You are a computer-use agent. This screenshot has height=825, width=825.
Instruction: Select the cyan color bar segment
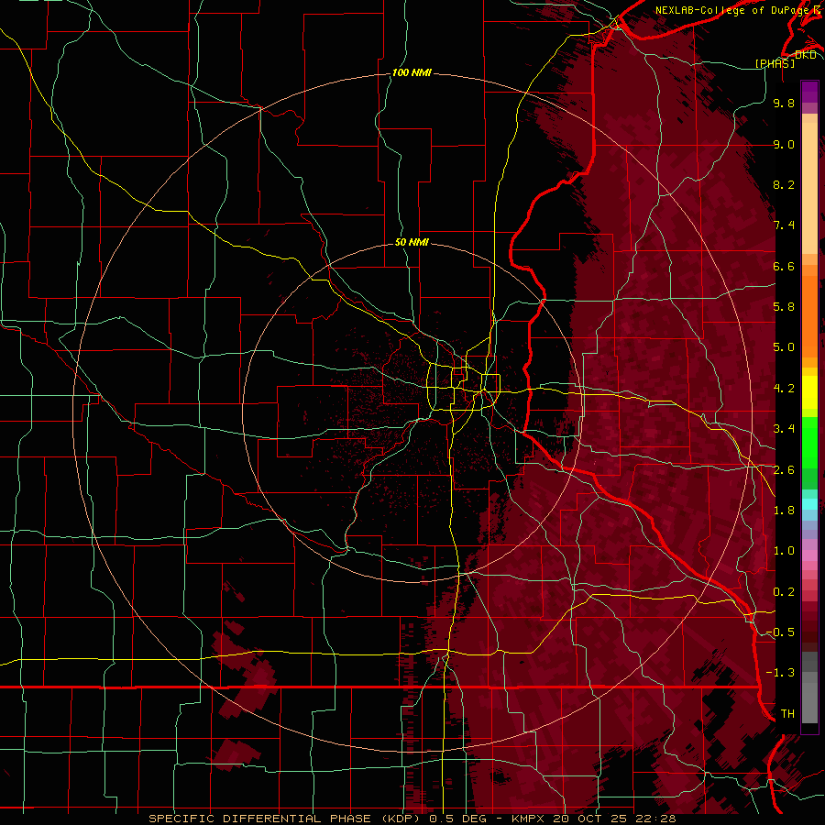point(809,504)
